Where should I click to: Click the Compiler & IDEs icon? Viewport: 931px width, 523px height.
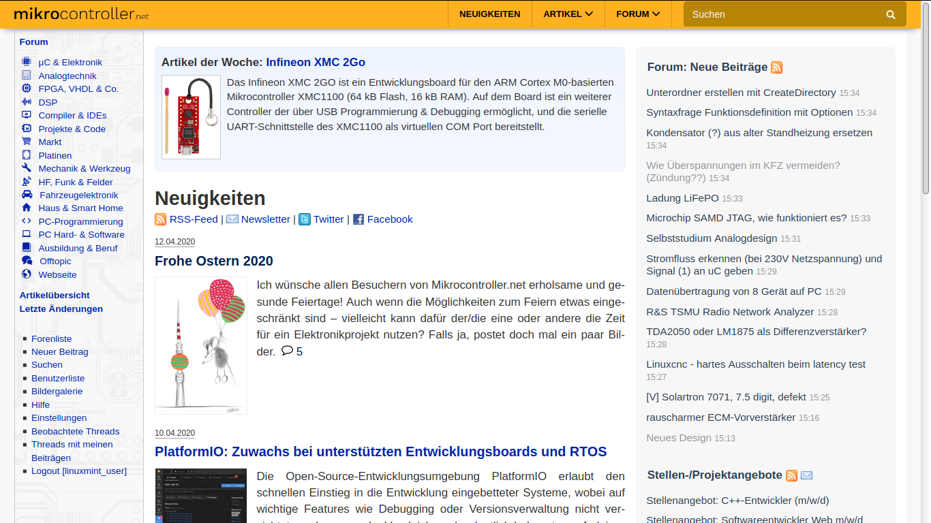(27, 115)
